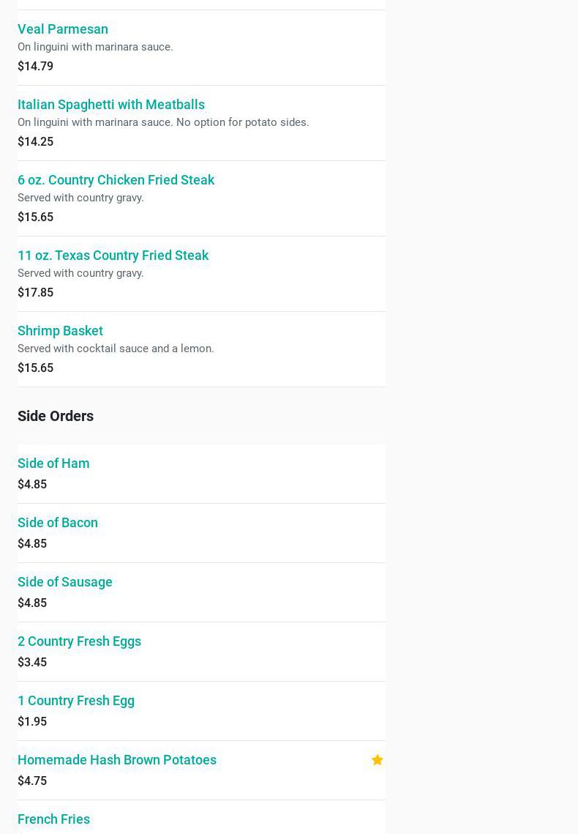Click the Shrimp Basket cocktail sauce description
The width and height of the screenshot is (578, 834).
pos(116,349)
